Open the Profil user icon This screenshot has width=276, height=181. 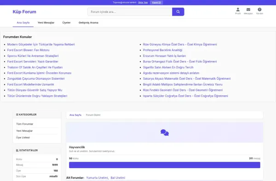238,11
